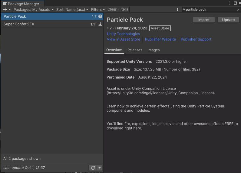Click the 2021.3.0 or higher version value

tap(171, 62)
